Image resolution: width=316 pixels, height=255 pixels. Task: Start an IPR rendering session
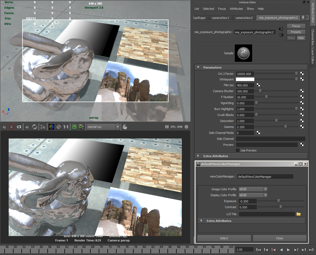click(x=27, y=127)
